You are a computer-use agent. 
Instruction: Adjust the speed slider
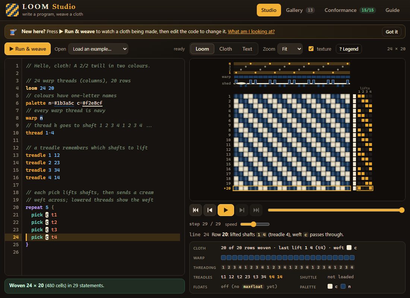255,224
